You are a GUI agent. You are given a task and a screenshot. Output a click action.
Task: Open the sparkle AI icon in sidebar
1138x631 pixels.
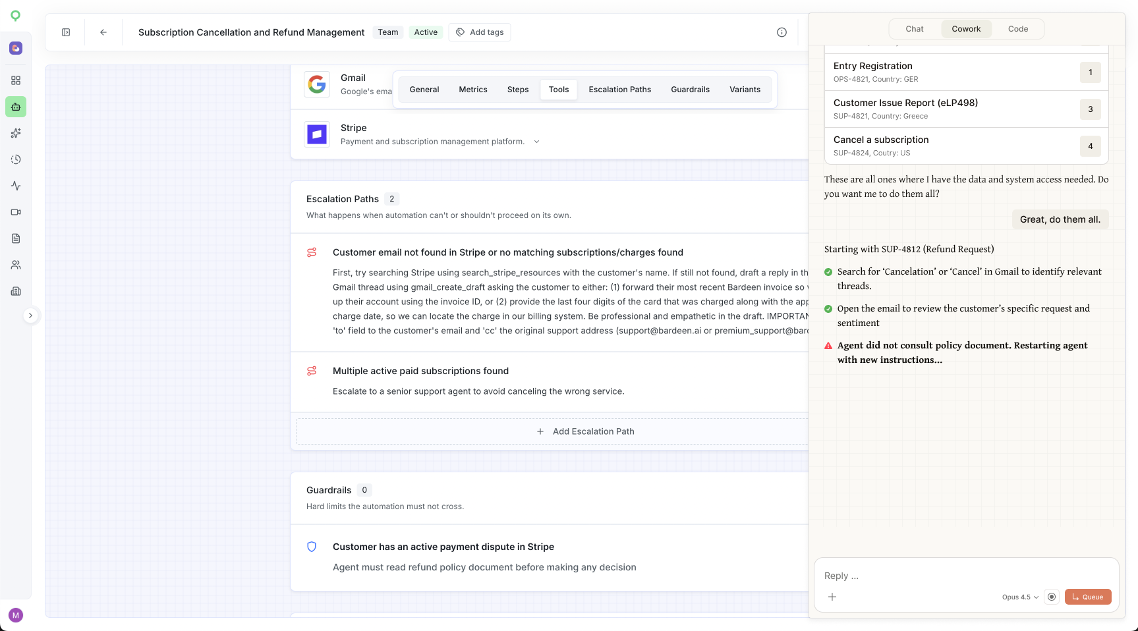click(x=16, y=133)
